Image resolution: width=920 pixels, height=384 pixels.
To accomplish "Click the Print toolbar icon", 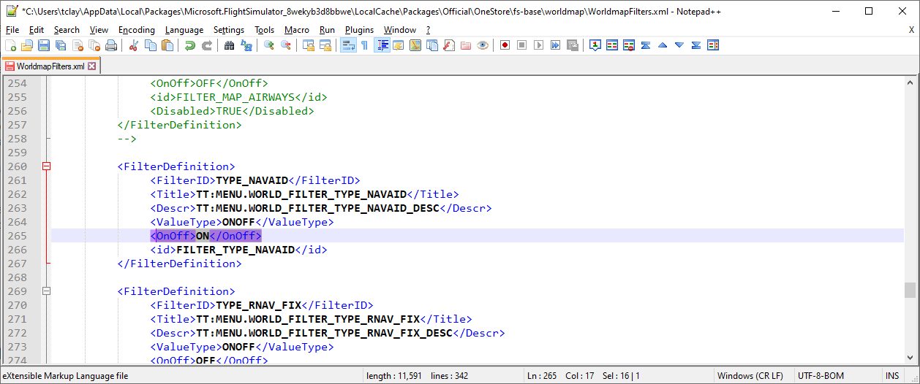I will click(111, 45).
